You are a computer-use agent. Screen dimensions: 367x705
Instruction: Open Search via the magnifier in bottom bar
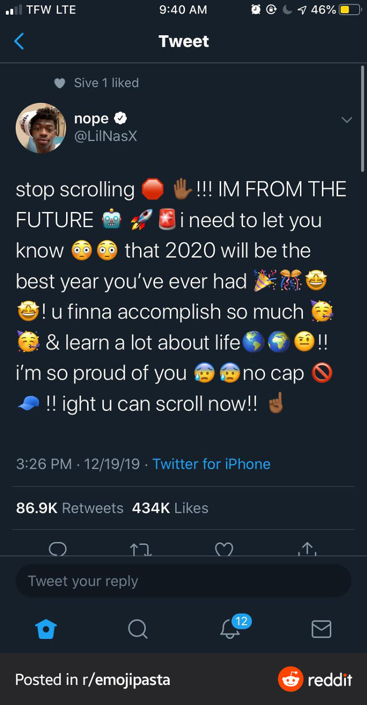[x=137, y=629]
